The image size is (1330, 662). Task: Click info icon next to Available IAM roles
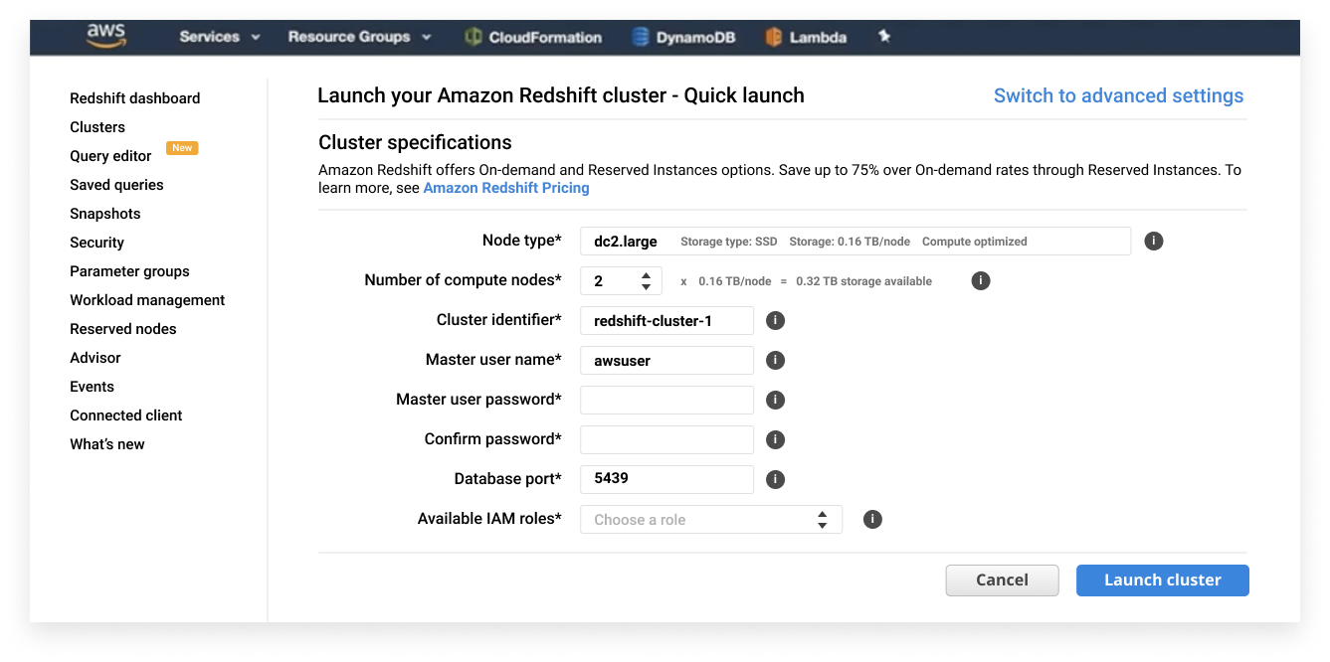[x=872, y=520]
